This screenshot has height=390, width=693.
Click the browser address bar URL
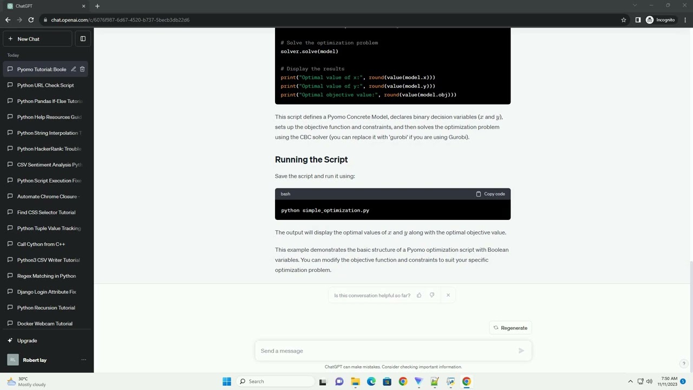[120, 20]
